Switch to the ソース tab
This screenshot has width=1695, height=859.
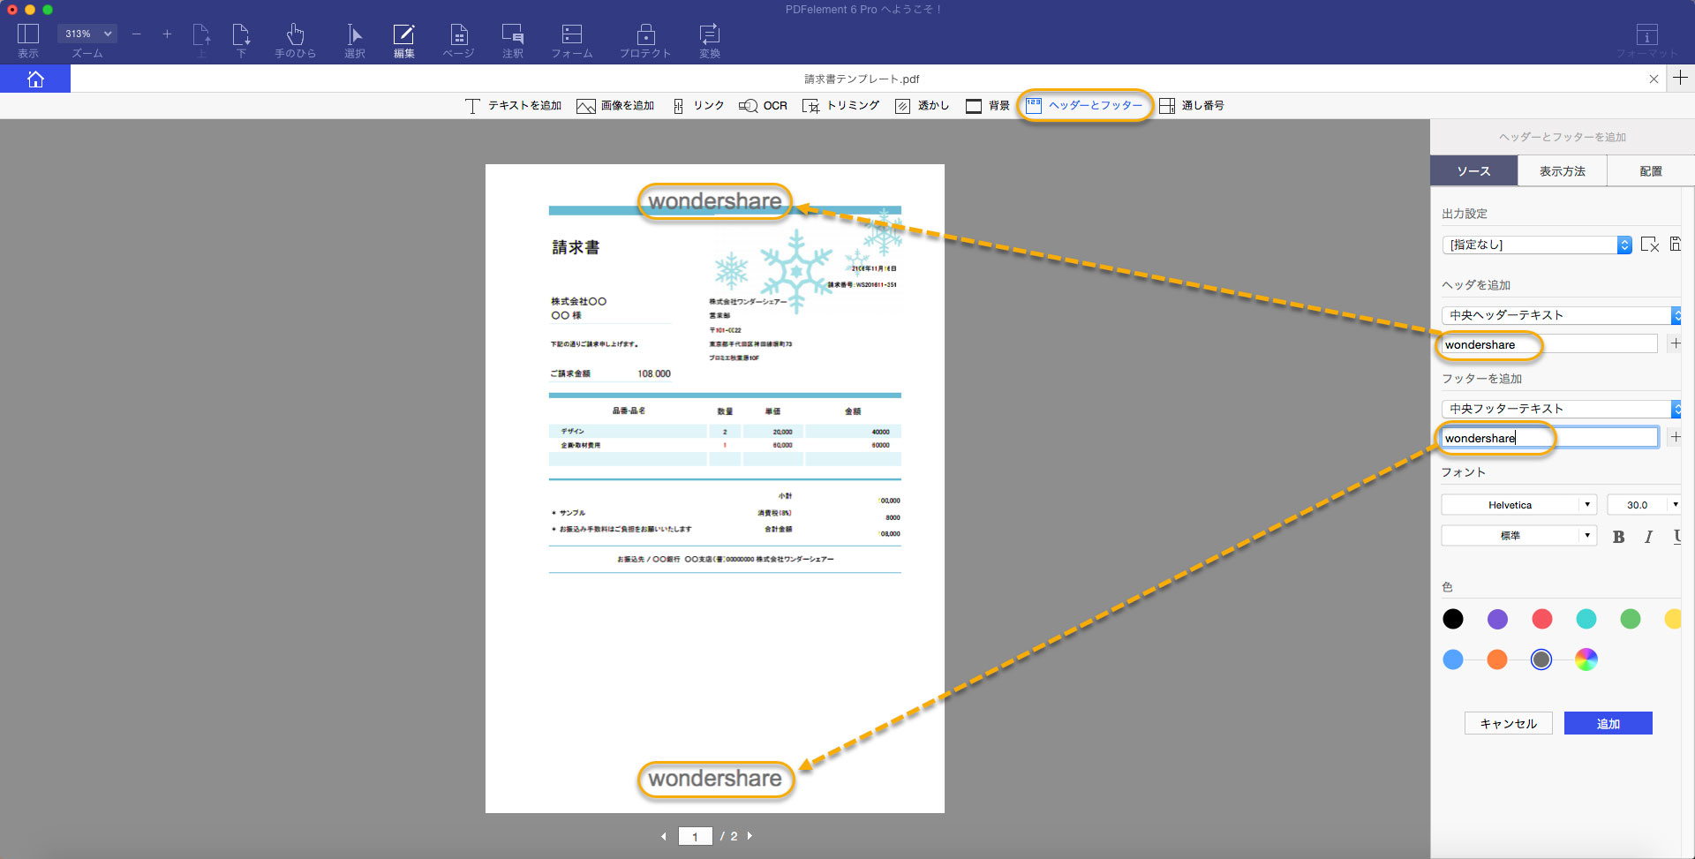[x=1473, y=171]
